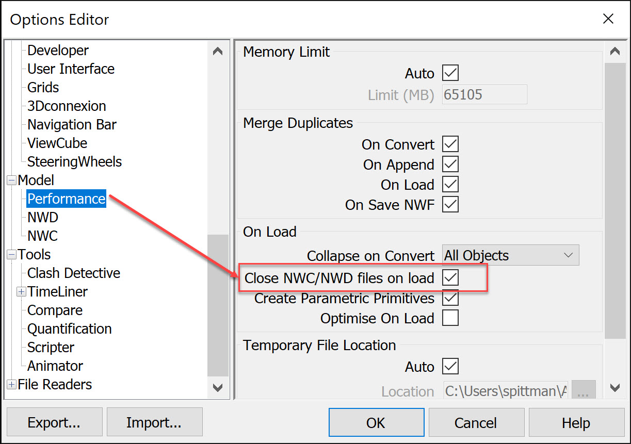Collapse the Tools tree node
The height and width of the screenshot is (444, 631).
pos(11,255)
